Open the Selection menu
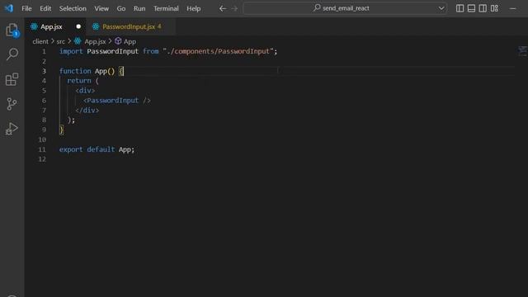The height and width of the screenshot is (297, 528). pos(73,8)
